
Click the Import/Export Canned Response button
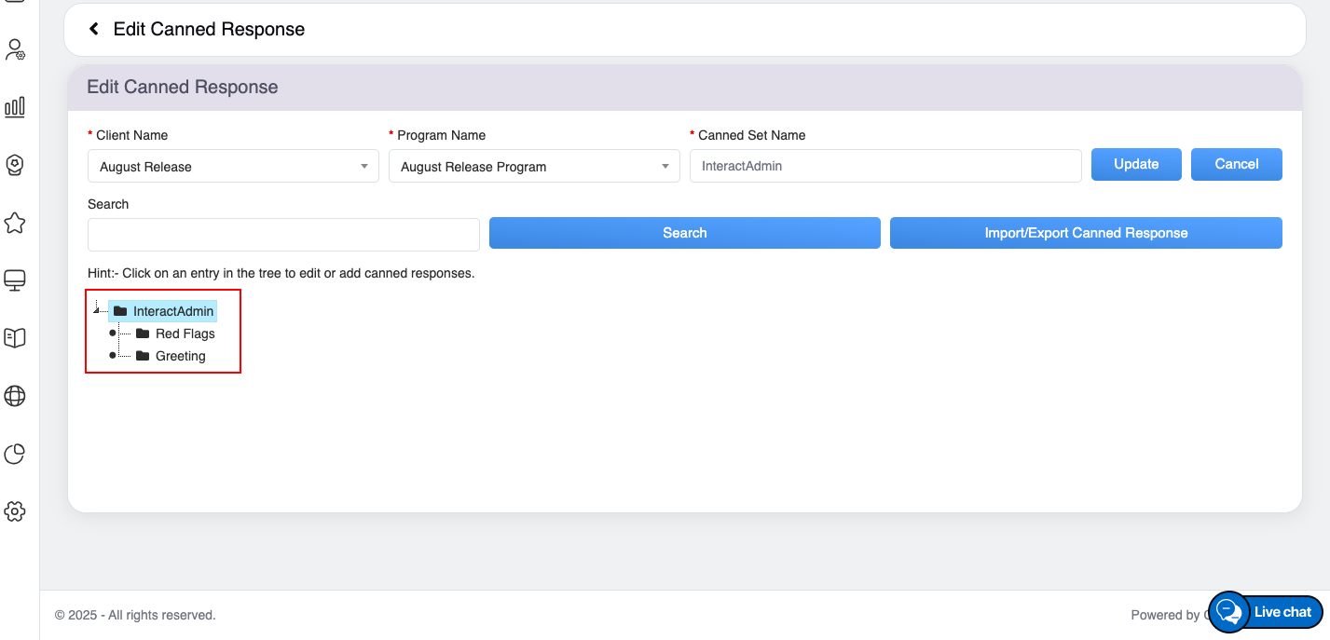1086,233
